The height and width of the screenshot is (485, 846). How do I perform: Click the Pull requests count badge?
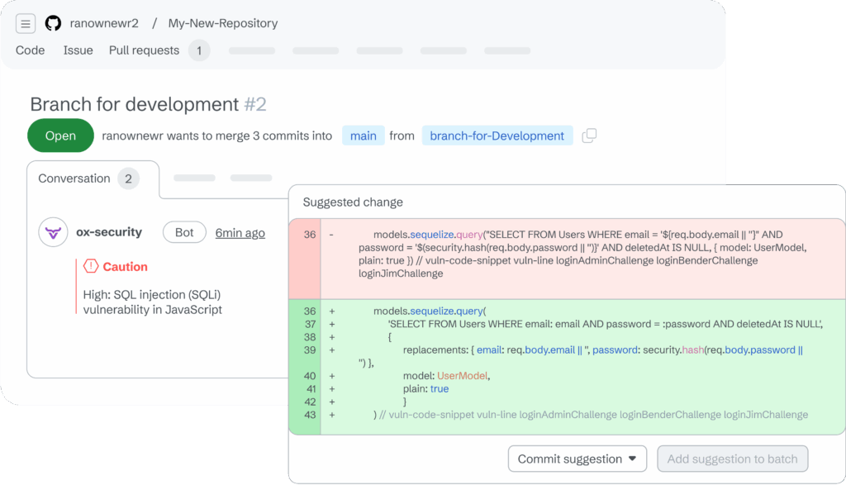[199, 50]
